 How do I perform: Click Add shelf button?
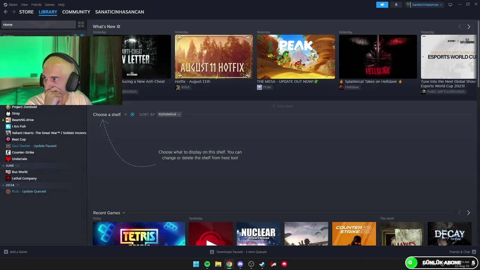point(282,106)
